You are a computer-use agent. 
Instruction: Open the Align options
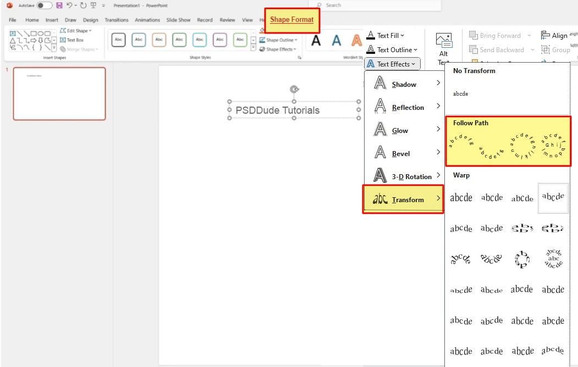[x=555, y=35]
